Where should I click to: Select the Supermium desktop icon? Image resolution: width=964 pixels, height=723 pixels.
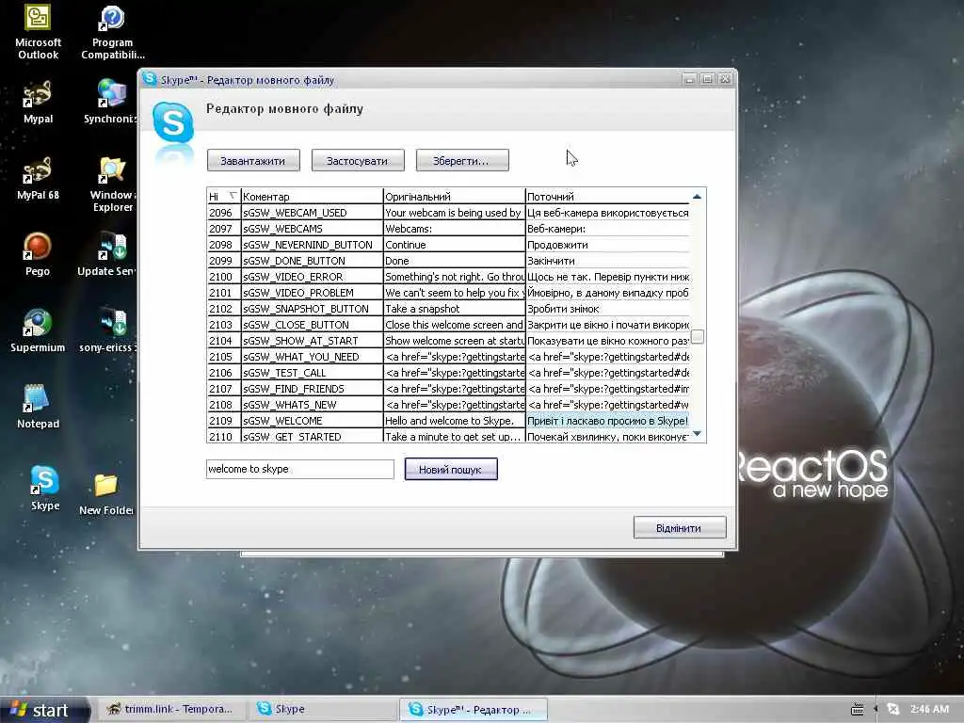point(38,330)
